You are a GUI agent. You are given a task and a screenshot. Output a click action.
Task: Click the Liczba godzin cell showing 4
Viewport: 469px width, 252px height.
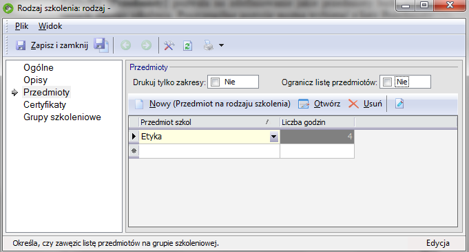click(317, 137)
